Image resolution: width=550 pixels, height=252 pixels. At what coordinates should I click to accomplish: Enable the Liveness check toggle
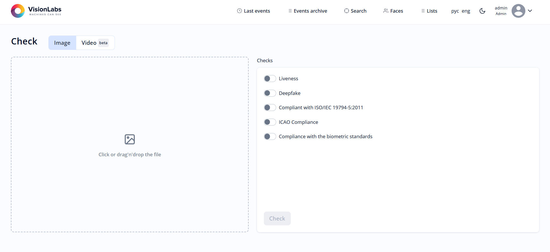pos(270,79)
